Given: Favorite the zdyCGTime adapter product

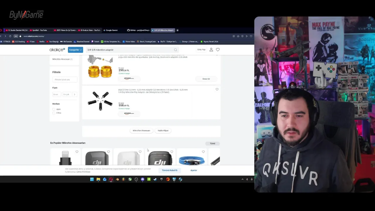Looking at the screenshot, I should [217, 89].
